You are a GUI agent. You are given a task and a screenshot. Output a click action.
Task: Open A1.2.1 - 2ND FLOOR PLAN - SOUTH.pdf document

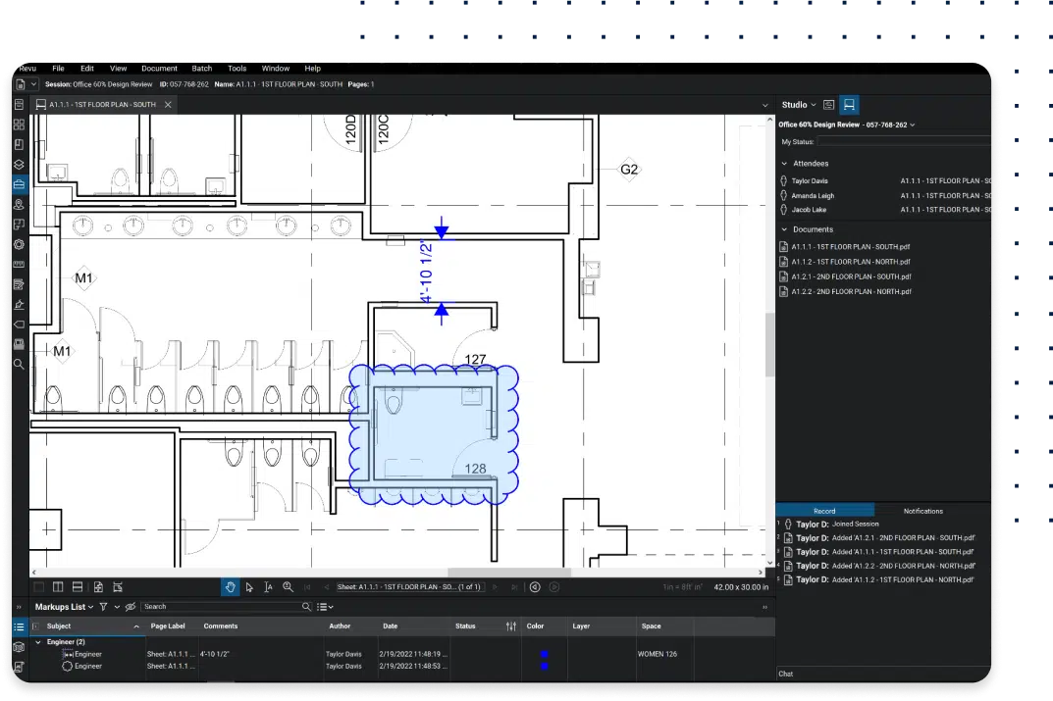point(852,276)
